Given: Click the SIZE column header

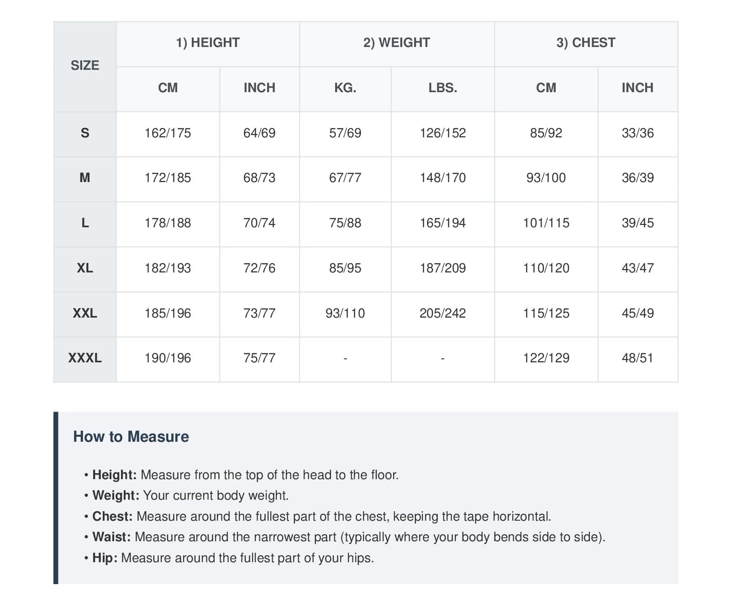Looking at the screenshot, I should click(85, 66).
